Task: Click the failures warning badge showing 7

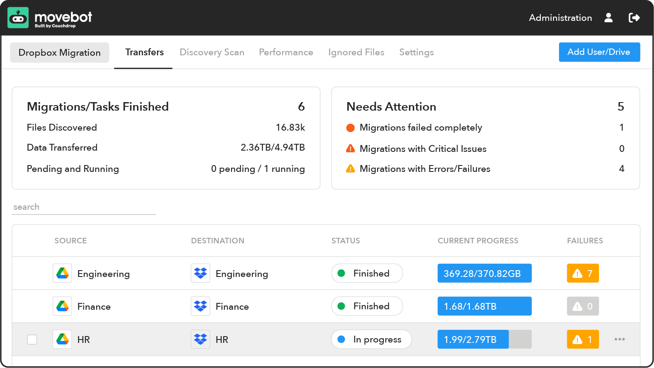Action: pos(583,273)
